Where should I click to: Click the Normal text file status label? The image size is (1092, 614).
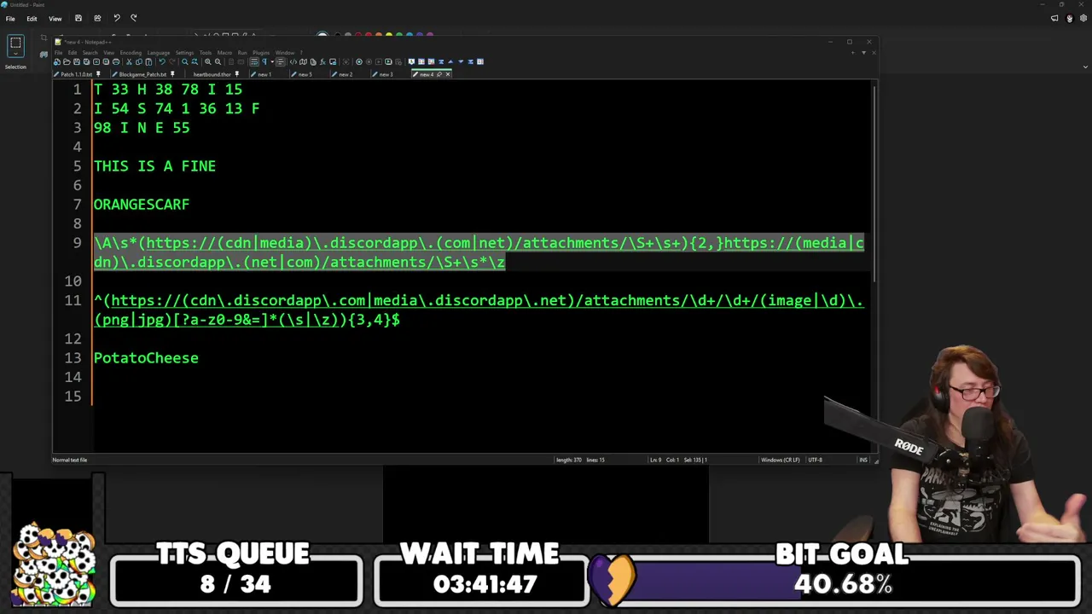tap(69, 460)
